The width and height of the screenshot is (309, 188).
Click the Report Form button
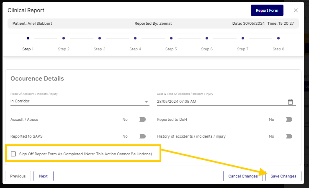267,10
